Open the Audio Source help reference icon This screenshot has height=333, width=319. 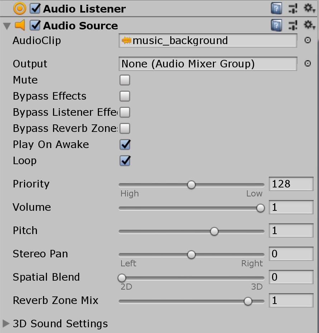coord(276,25)
